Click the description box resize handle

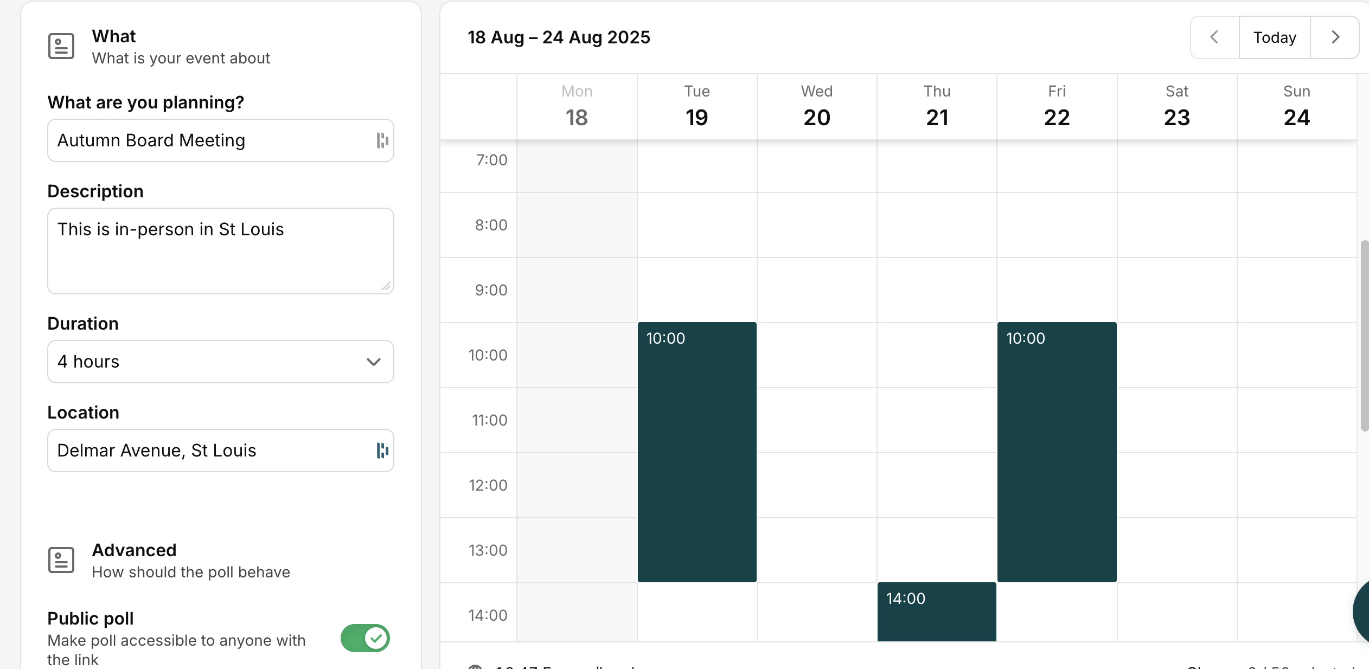(x=386, y=286)
